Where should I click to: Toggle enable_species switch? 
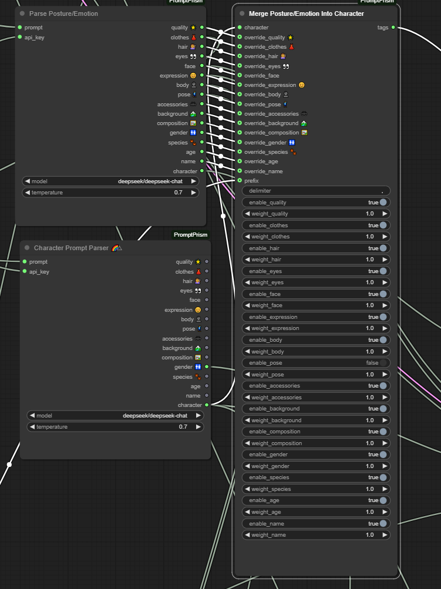[383, 477]
